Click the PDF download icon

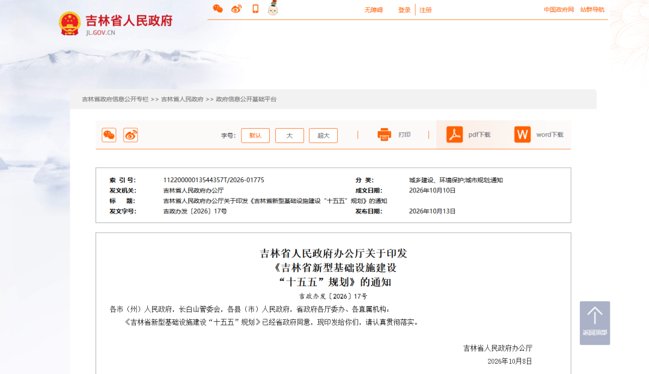pos(454,135)
